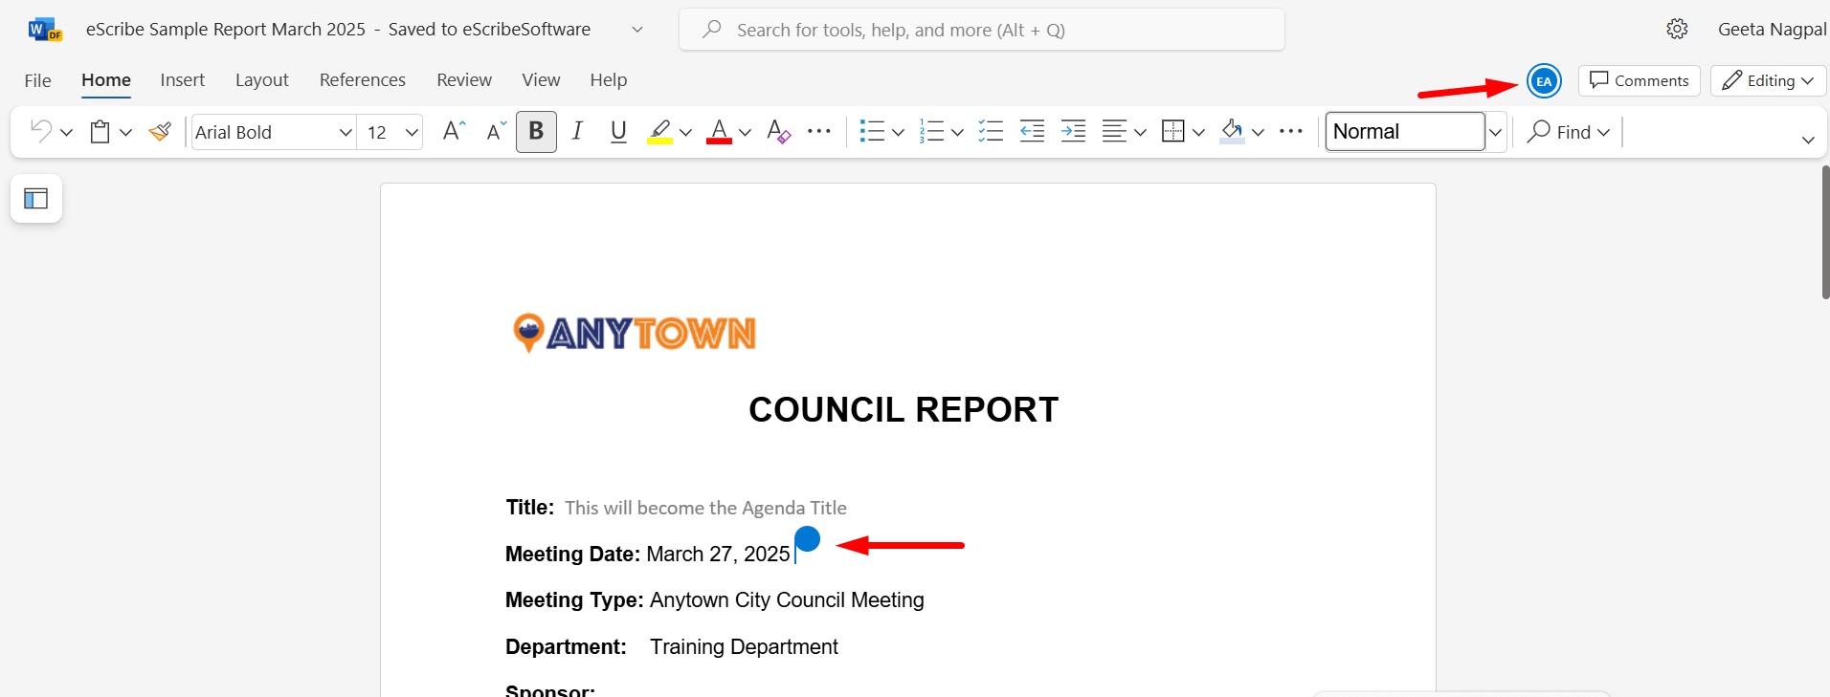Click the Undo arrow icon
Screen dimensions: 1830x697
point(40,132)
